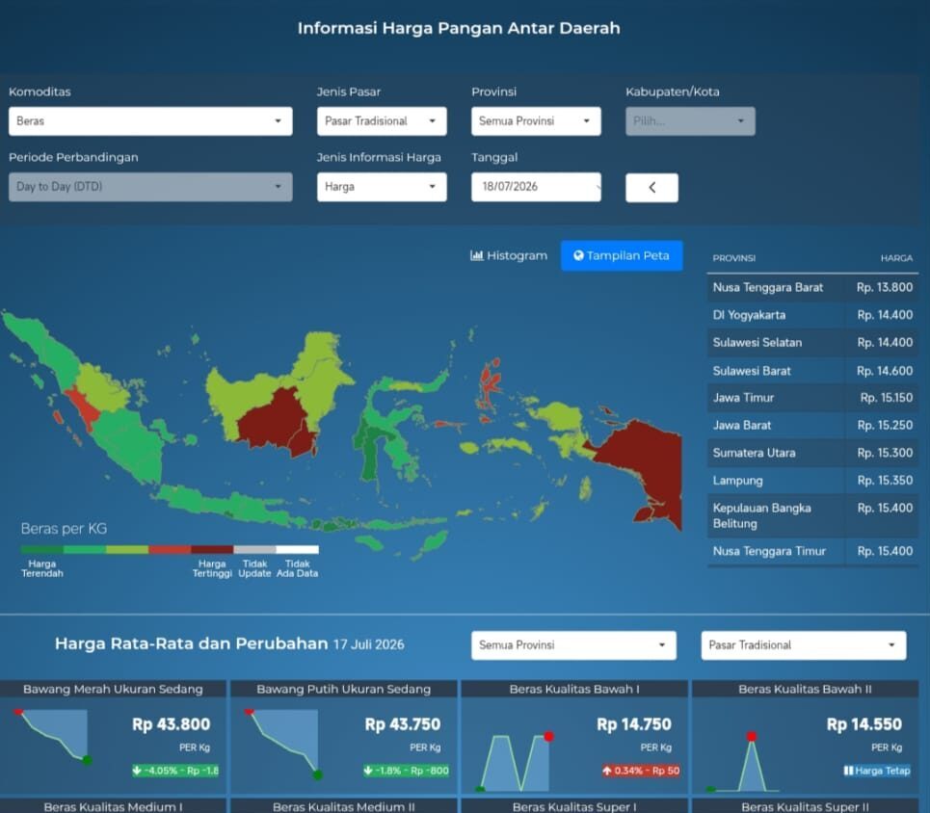
Task: Click the Beras Kualitas Bawah I trend chart
Action: click(x=515, y=762)
